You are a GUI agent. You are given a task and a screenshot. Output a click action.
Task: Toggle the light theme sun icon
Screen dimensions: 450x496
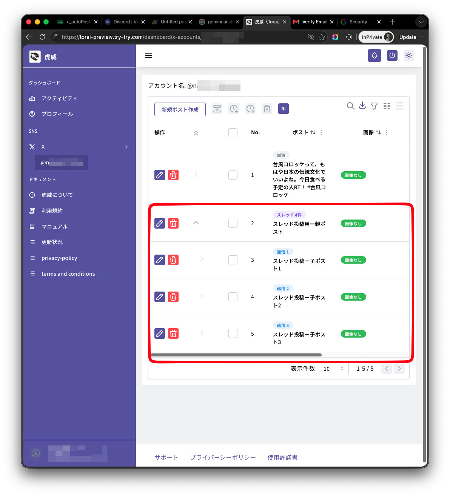tap(408, 55)
